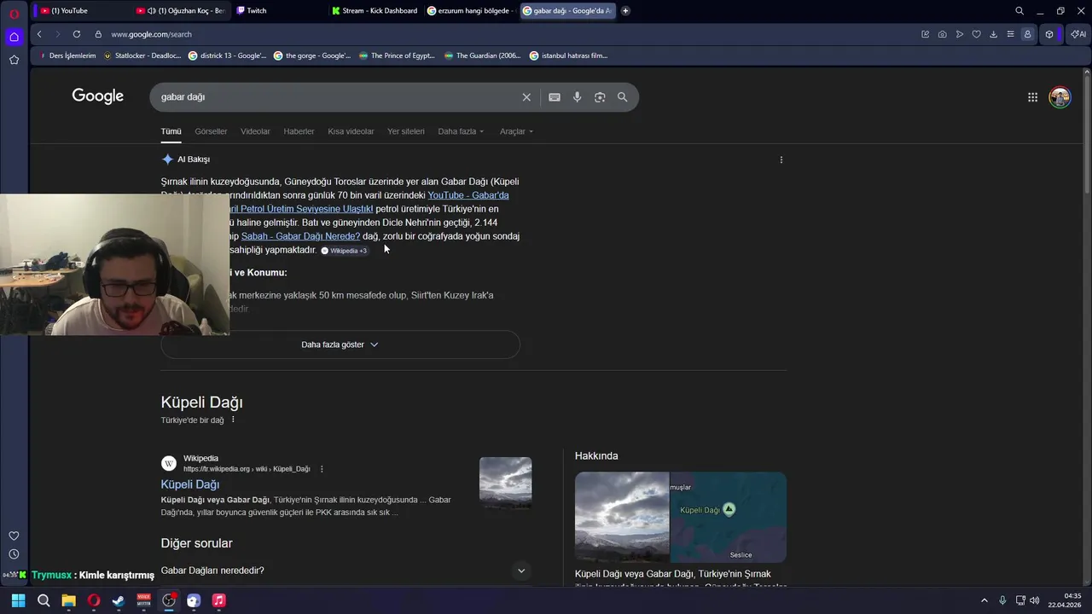
Task: Open the on-screen keyboard input tool
Action: pyautogui.click(x=555, y=97)
